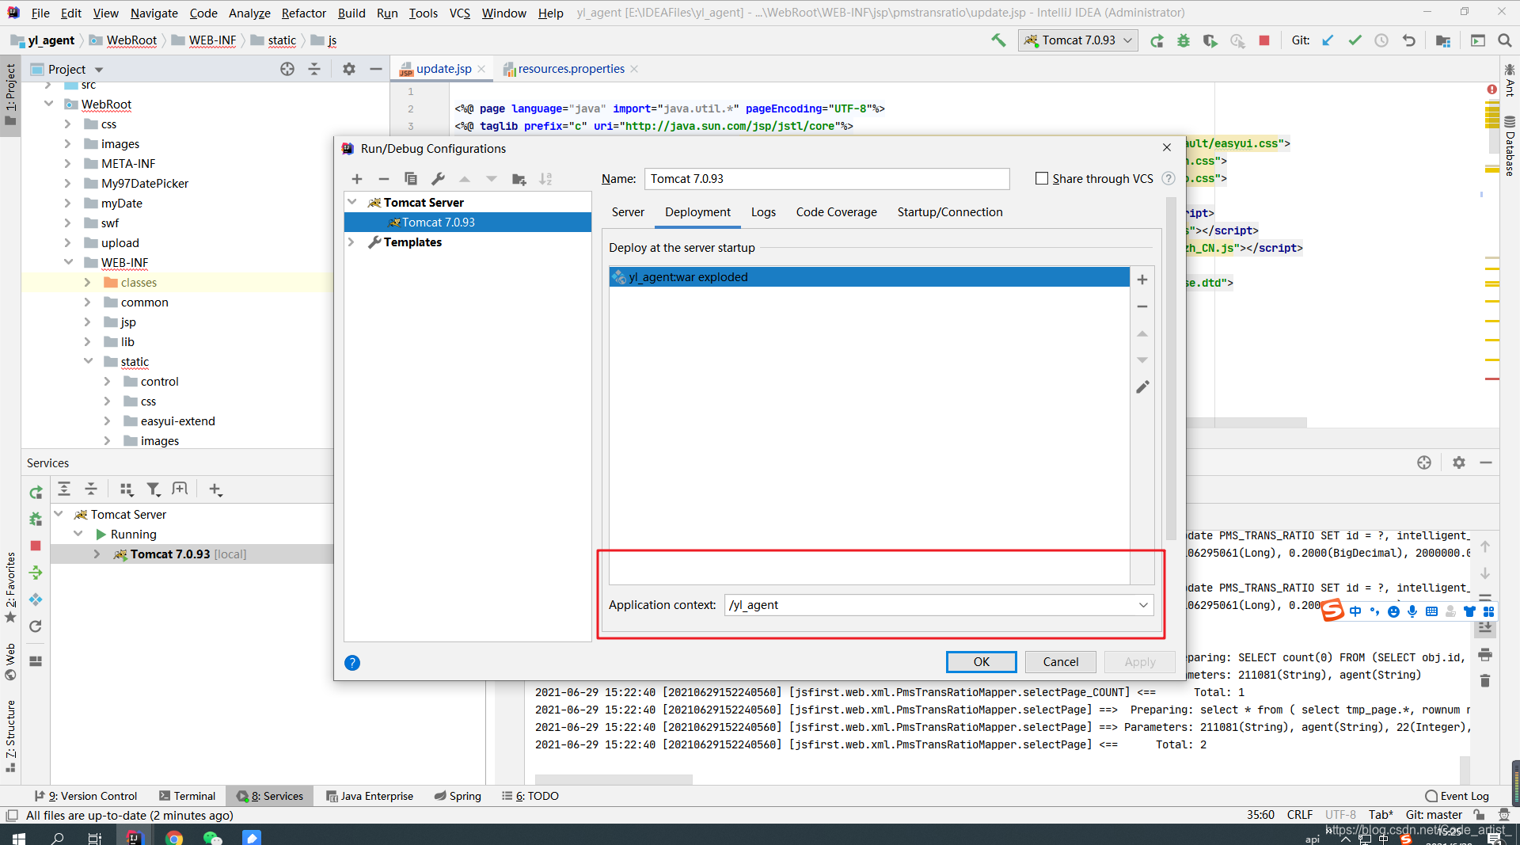Edit configuration Name field
1520x845 pixels.
[826, 179]
